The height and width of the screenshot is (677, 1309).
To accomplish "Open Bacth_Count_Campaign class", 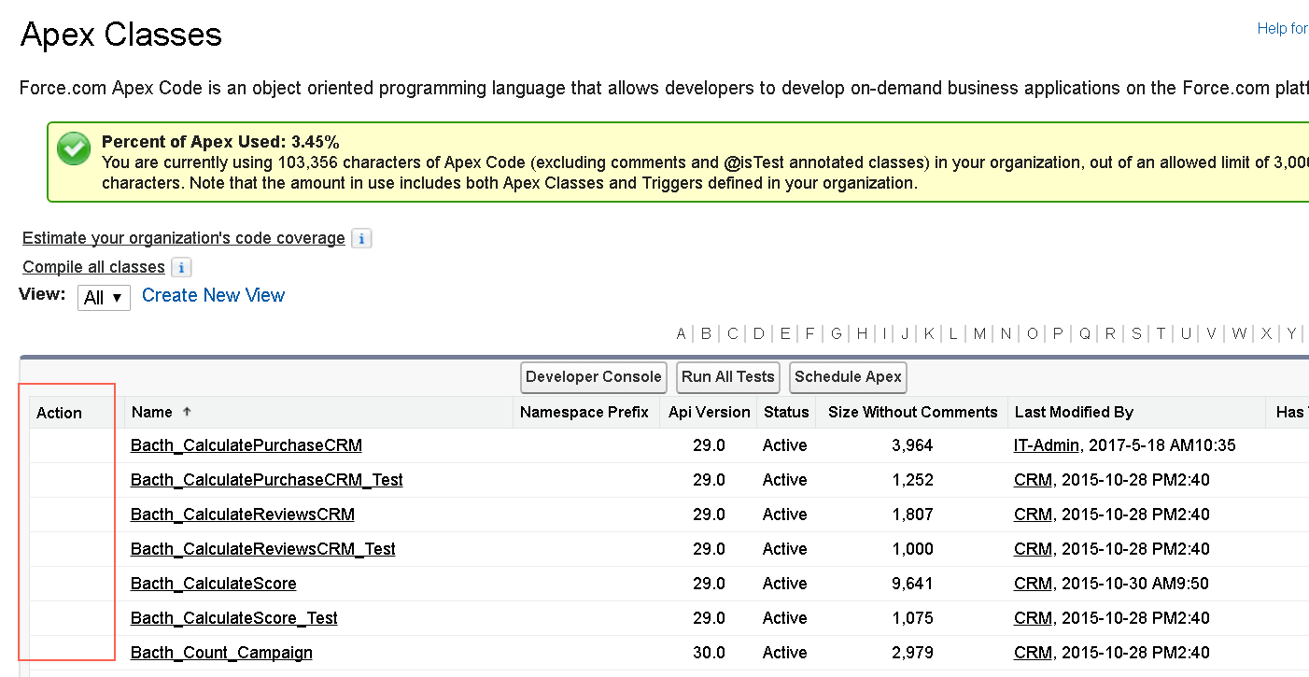I will 221,653.
